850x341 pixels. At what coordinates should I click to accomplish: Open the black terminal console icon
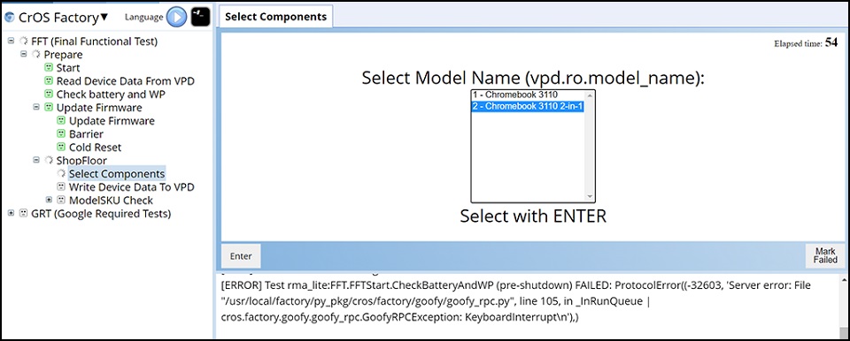click(200, 17)
